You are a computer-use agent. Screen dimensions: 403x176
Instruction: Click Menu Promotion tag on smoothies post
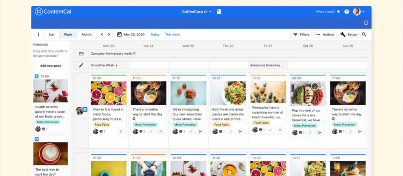click(185, 125)
